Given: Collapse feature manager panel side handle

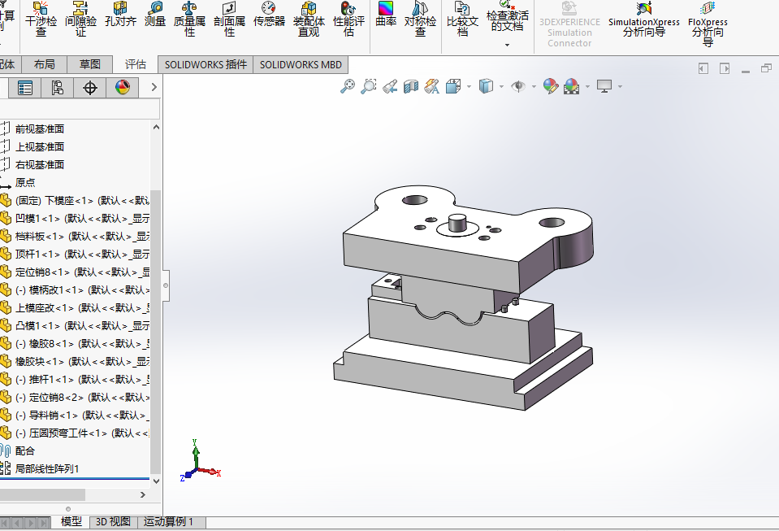Looking at the screenshot, I should (x=166, y=285).
